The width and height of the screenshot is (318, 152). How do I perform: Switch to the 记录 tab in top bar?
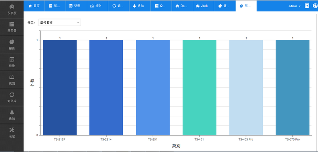76,6
